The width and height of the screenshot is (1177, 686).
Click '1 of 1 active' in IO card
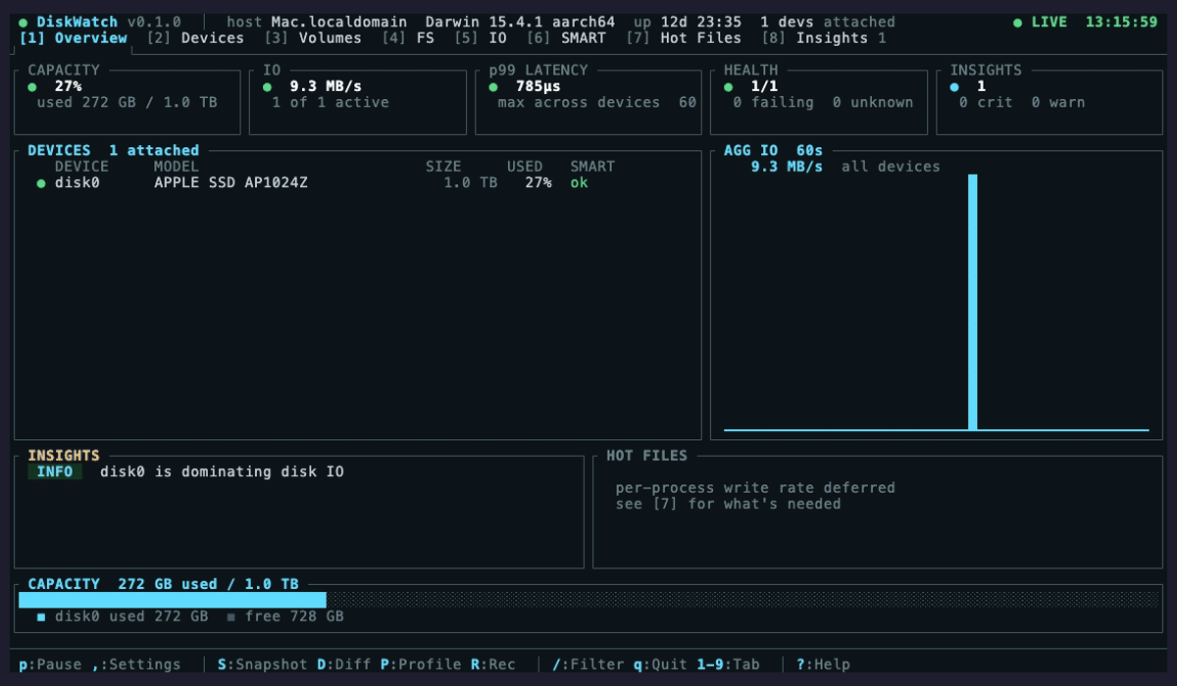331,102
